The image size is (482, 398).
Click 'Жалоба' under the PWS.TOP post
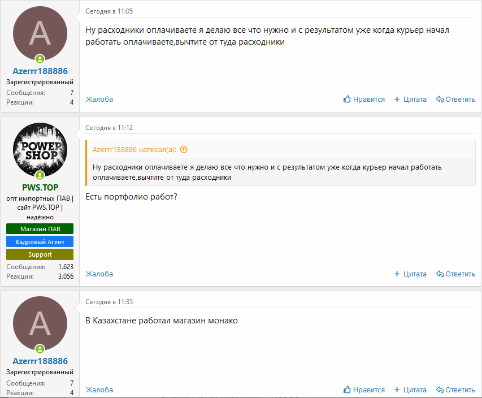[x=99, y=274]
